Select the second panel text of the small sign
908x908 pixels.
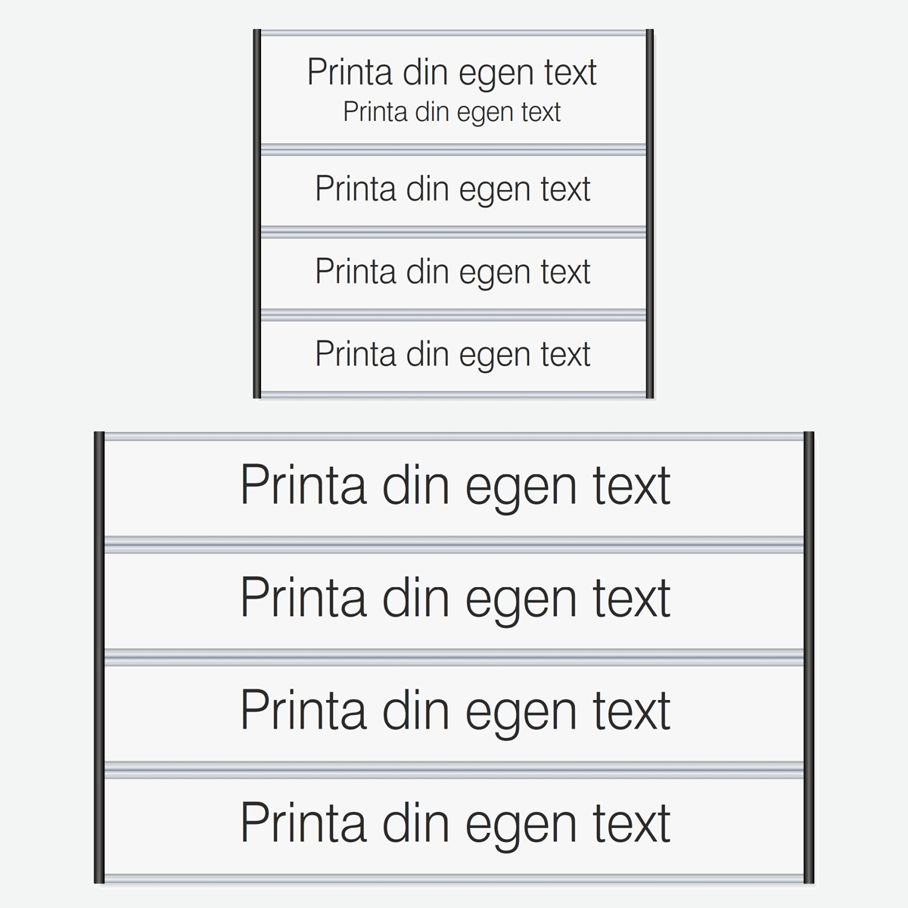click(x=452, y=188)
